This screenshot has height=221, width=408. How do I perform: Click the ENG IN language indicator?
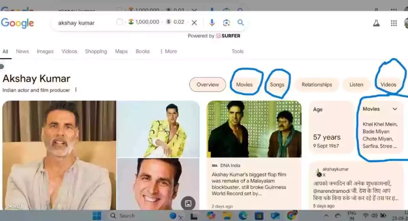[x=351, y=216]
